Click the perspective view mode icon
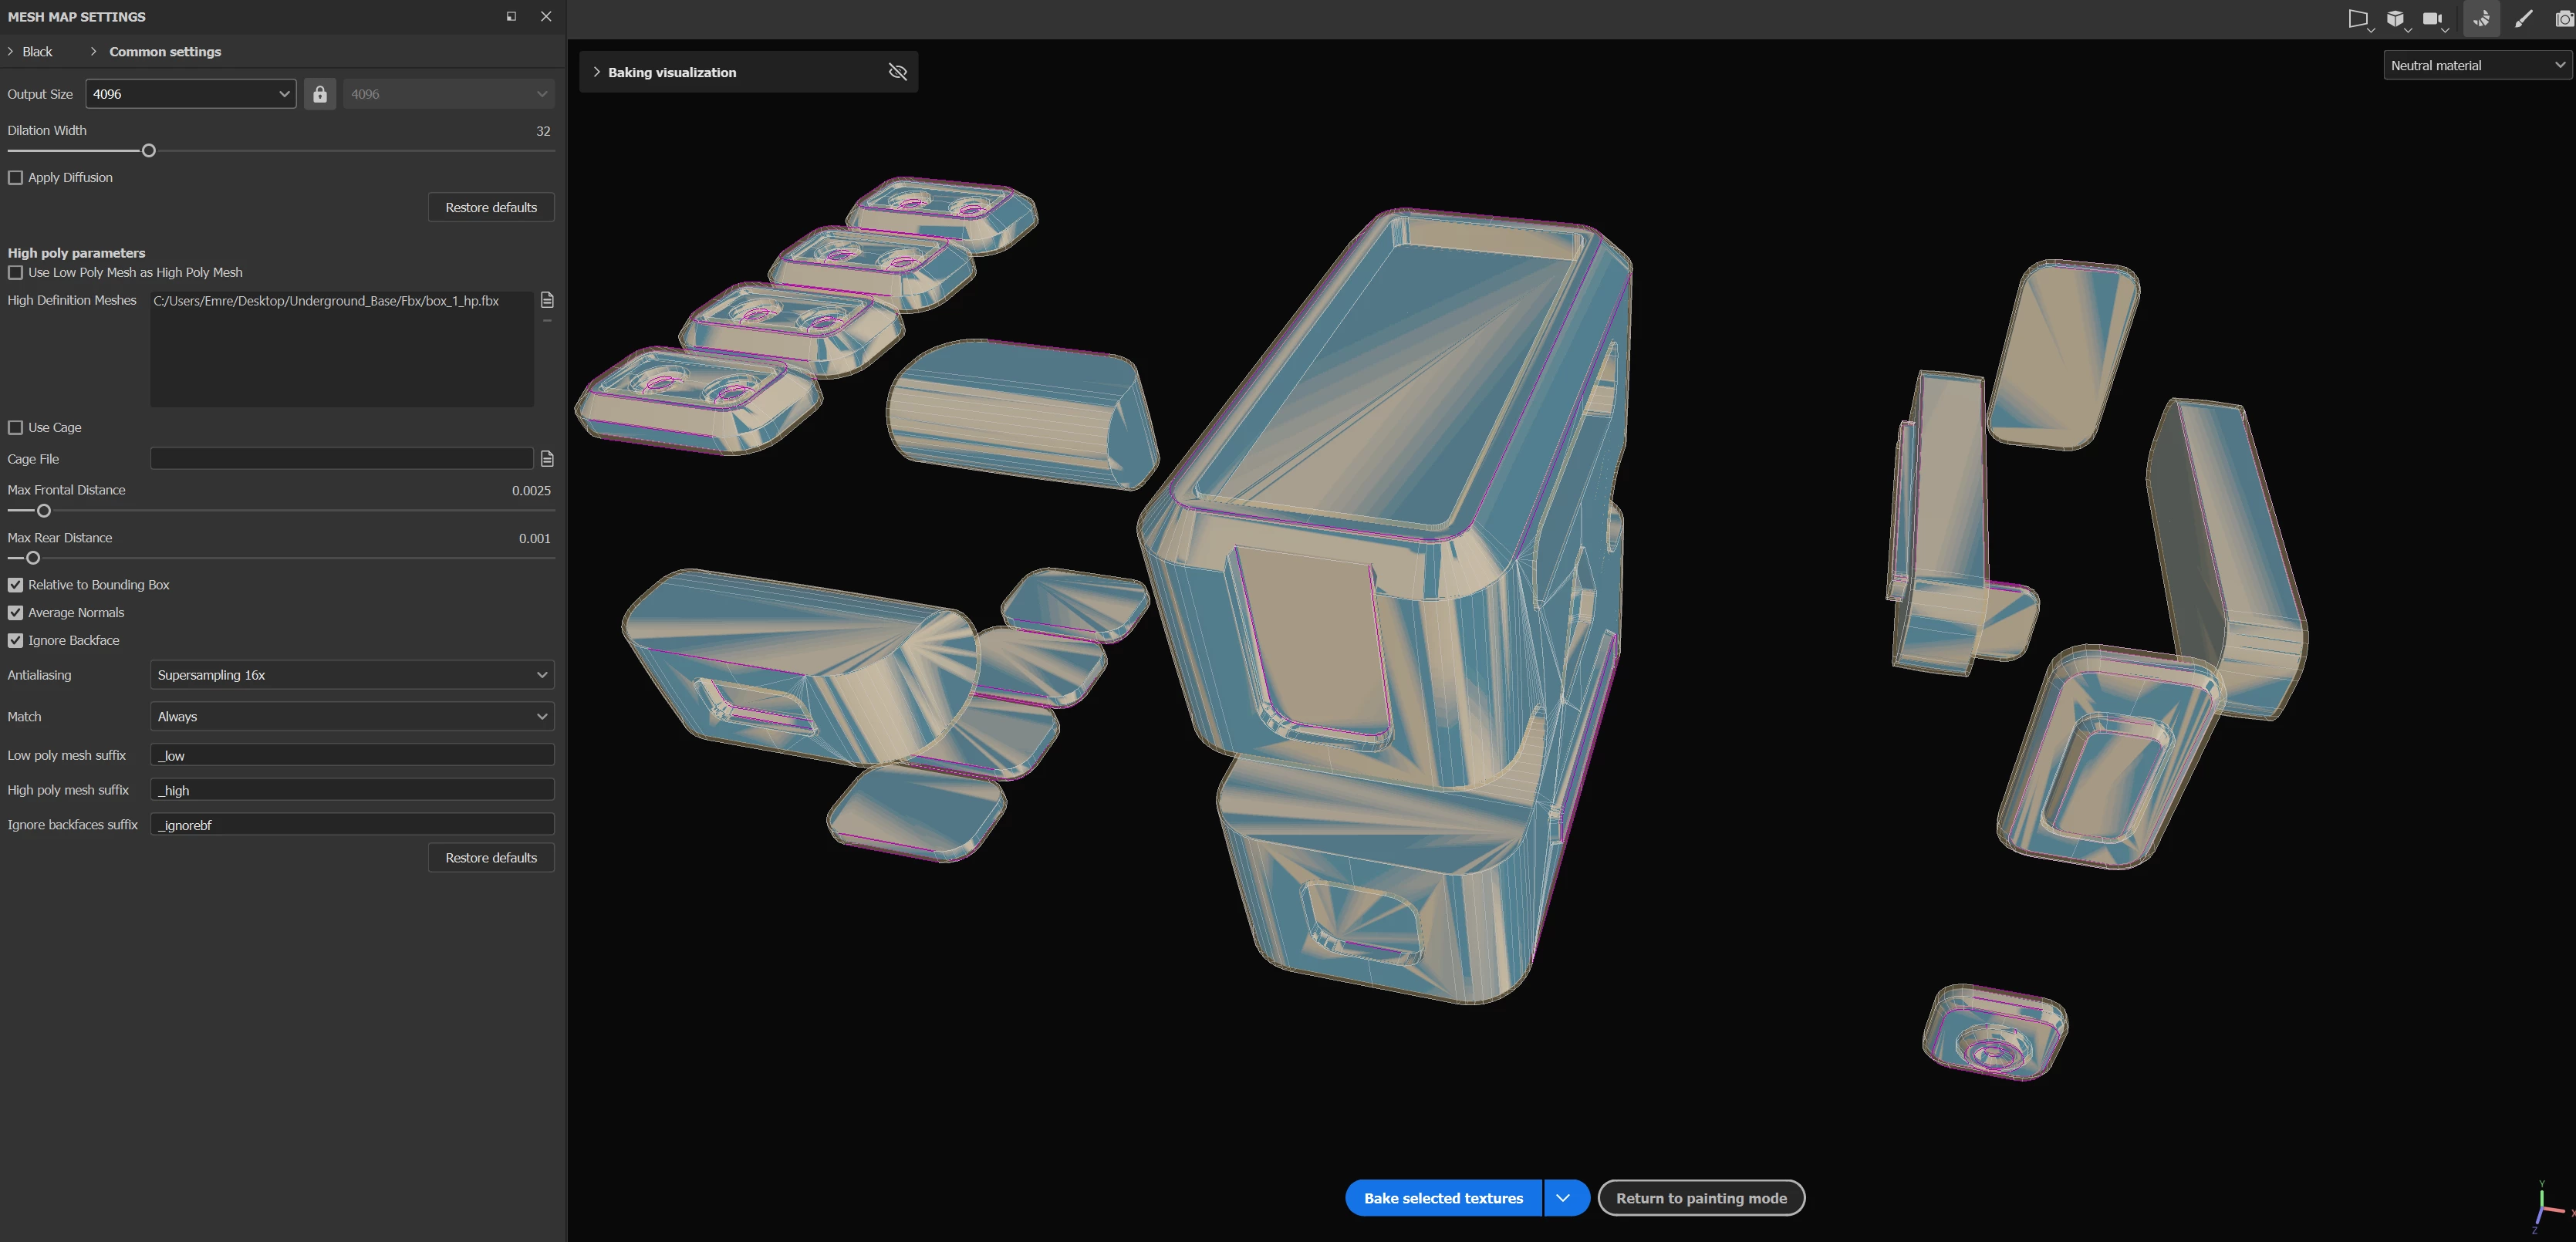The width and height of the screenshot is (2576, 1242). (x=2357, y=19)
